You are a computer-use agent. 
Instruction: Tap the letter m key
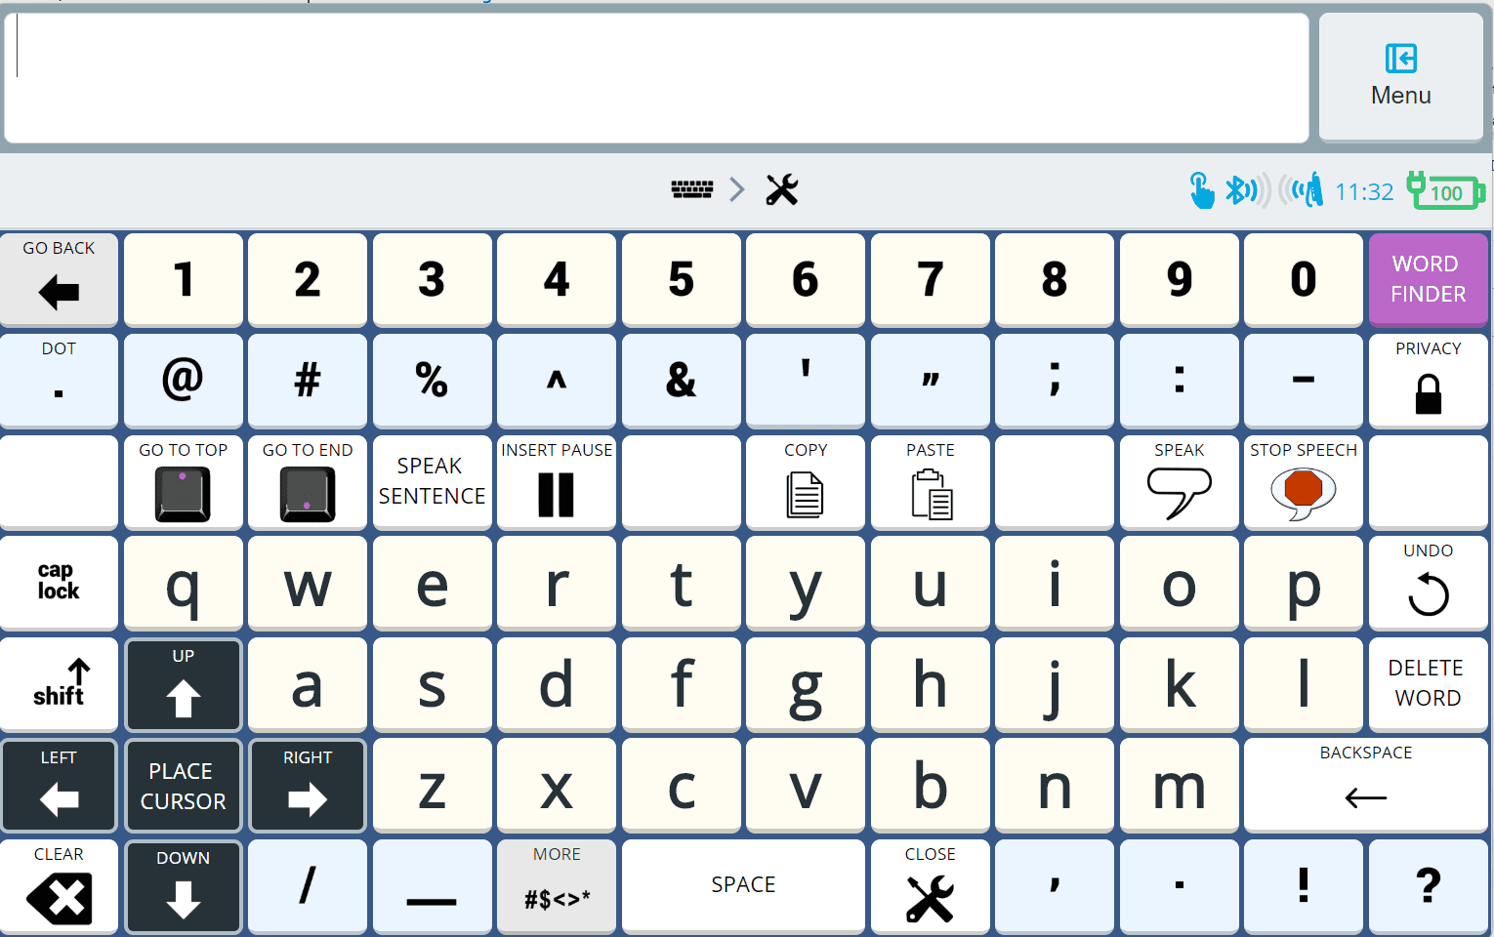pyautogui.click(x=1180, y=785)
